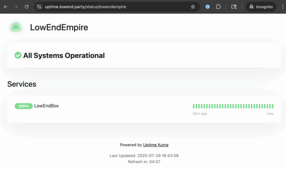Click the LowEndEmpire green logo
This screenshot has width=286, height=169.
16,27
